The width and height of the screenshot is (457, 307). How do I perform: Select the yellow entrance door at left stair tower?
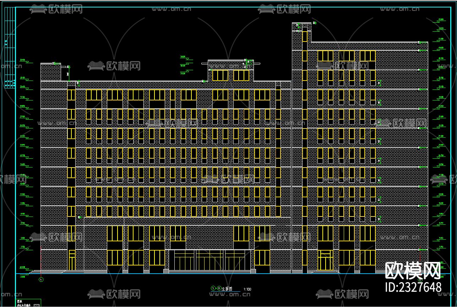pos(72,261)
